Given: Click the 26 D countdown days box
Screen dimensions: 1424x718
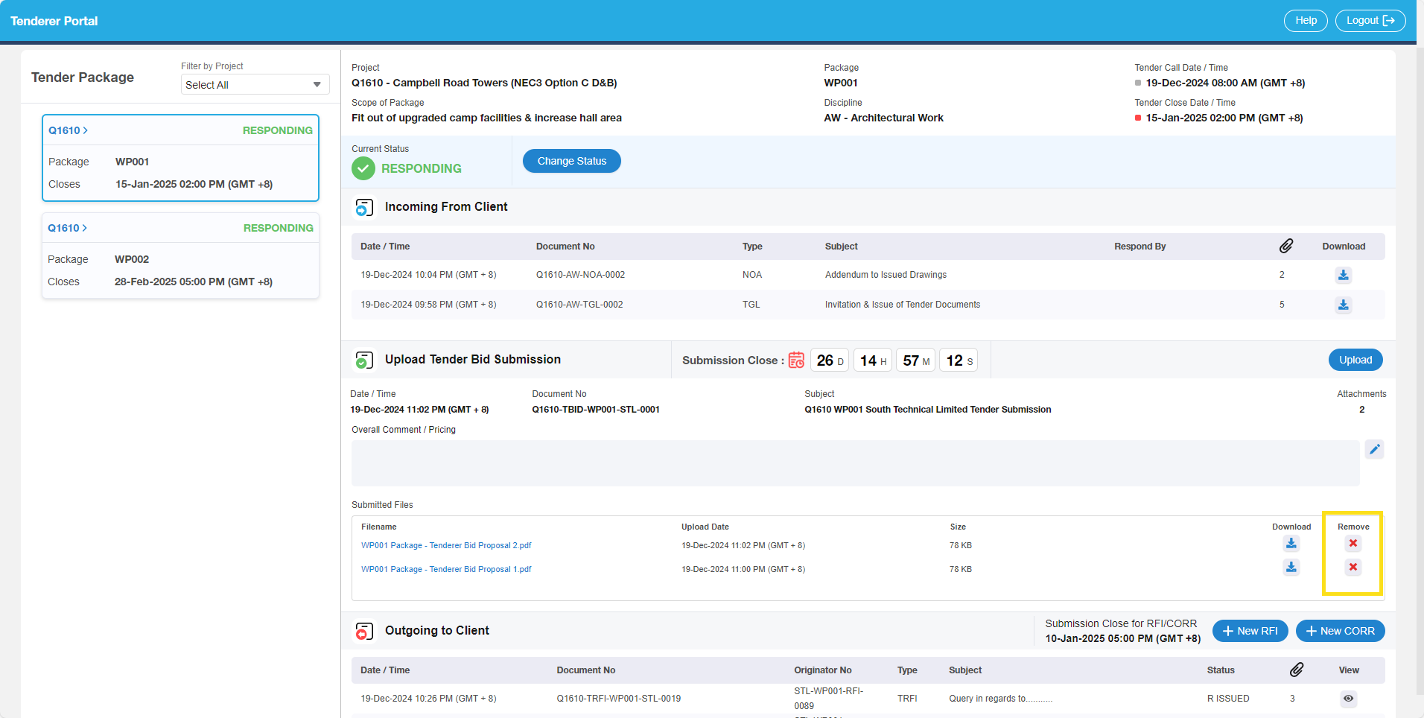Looking at the screenshot, I should 830,360.
